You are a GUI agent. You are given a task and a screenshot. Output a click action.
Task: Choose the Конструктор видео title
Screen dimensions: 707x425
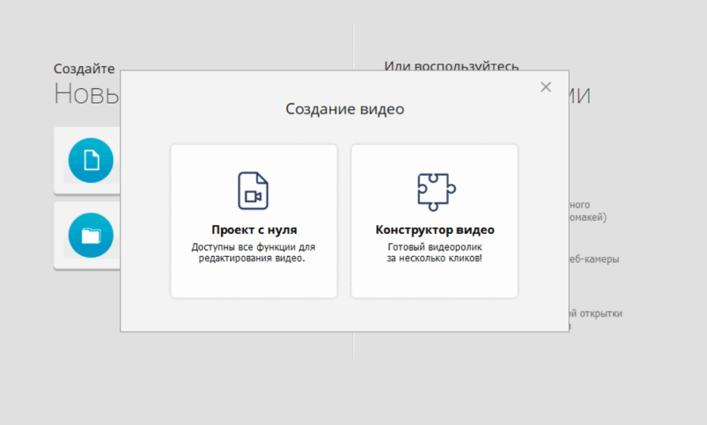click(434, 230)
